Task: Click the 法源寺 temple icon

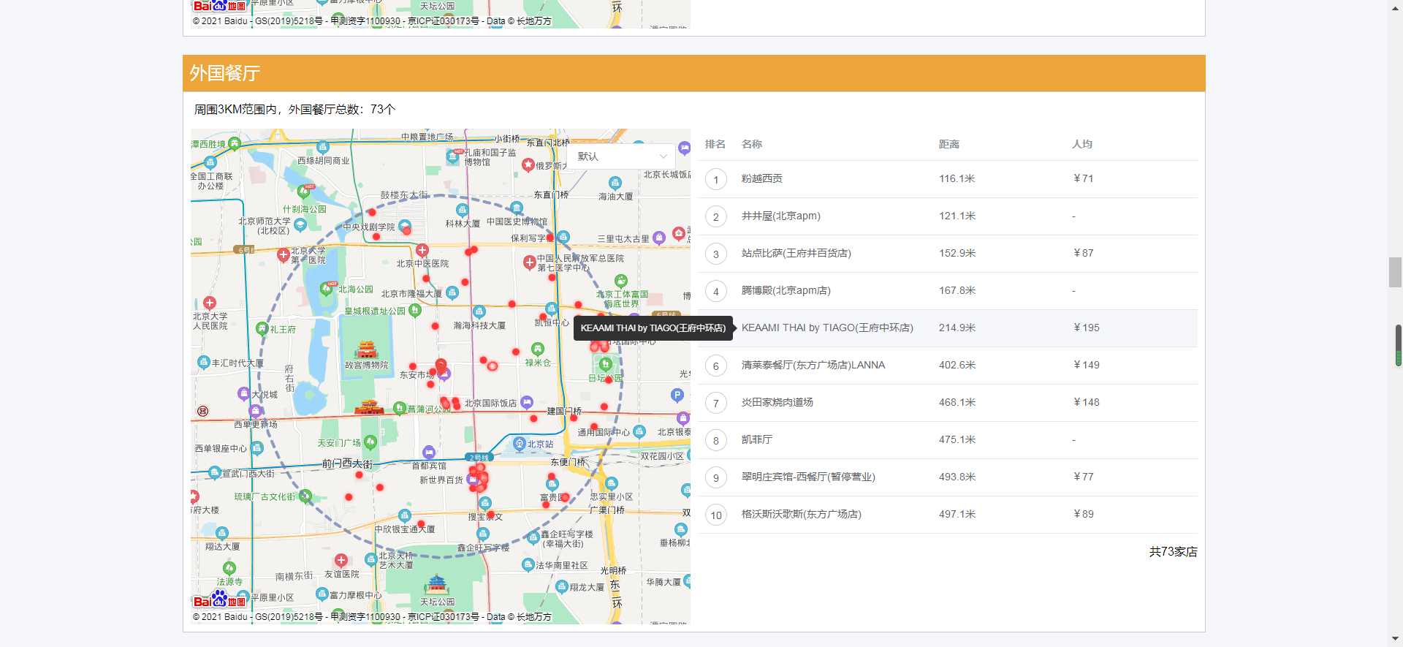Action: point(229,568)
